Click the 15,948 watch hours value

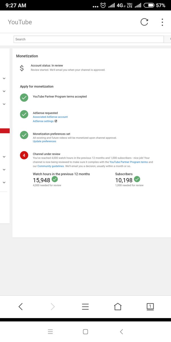pyautogui.click(x=42, y=180)
